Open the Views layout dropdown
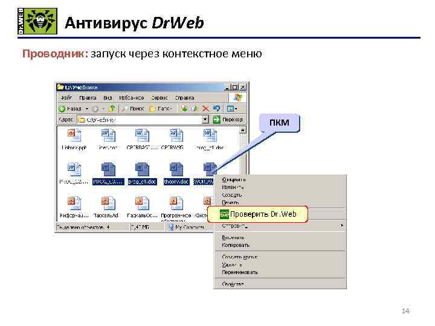 232,109
